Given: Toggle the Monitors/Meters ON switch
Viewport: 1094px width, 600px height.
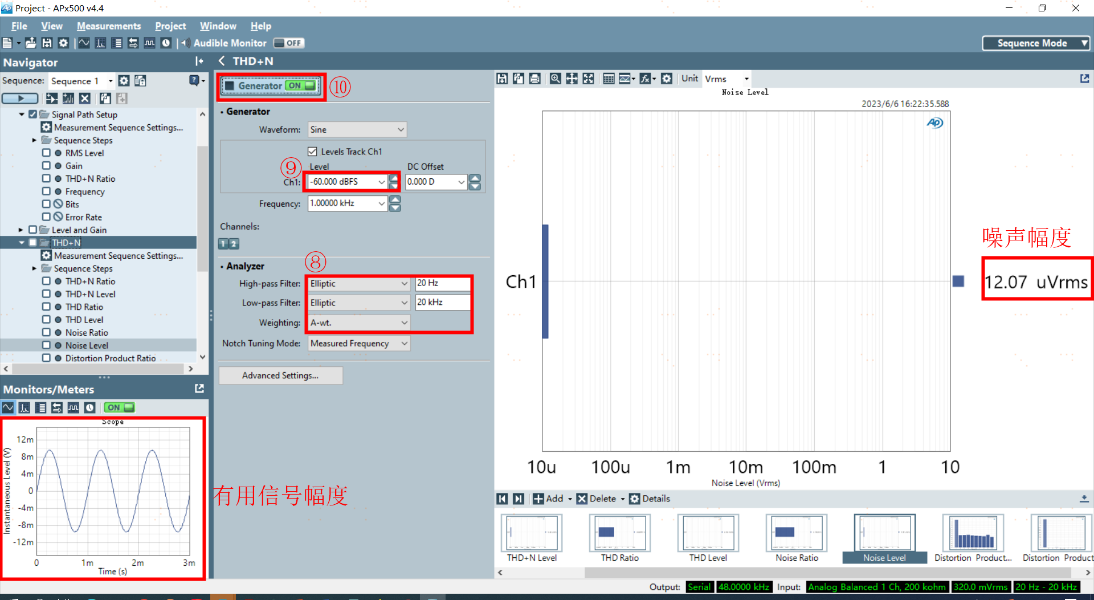Looking at the screenshot, I should point(119,407).
